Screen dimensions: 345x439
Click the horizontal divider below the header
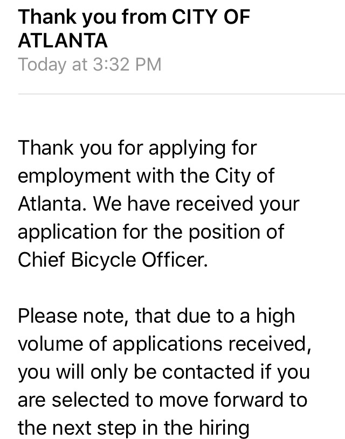coord(181,94)
